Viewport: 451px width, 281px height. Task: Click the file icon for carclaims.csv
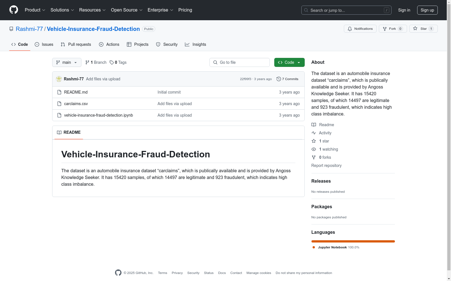59,104
